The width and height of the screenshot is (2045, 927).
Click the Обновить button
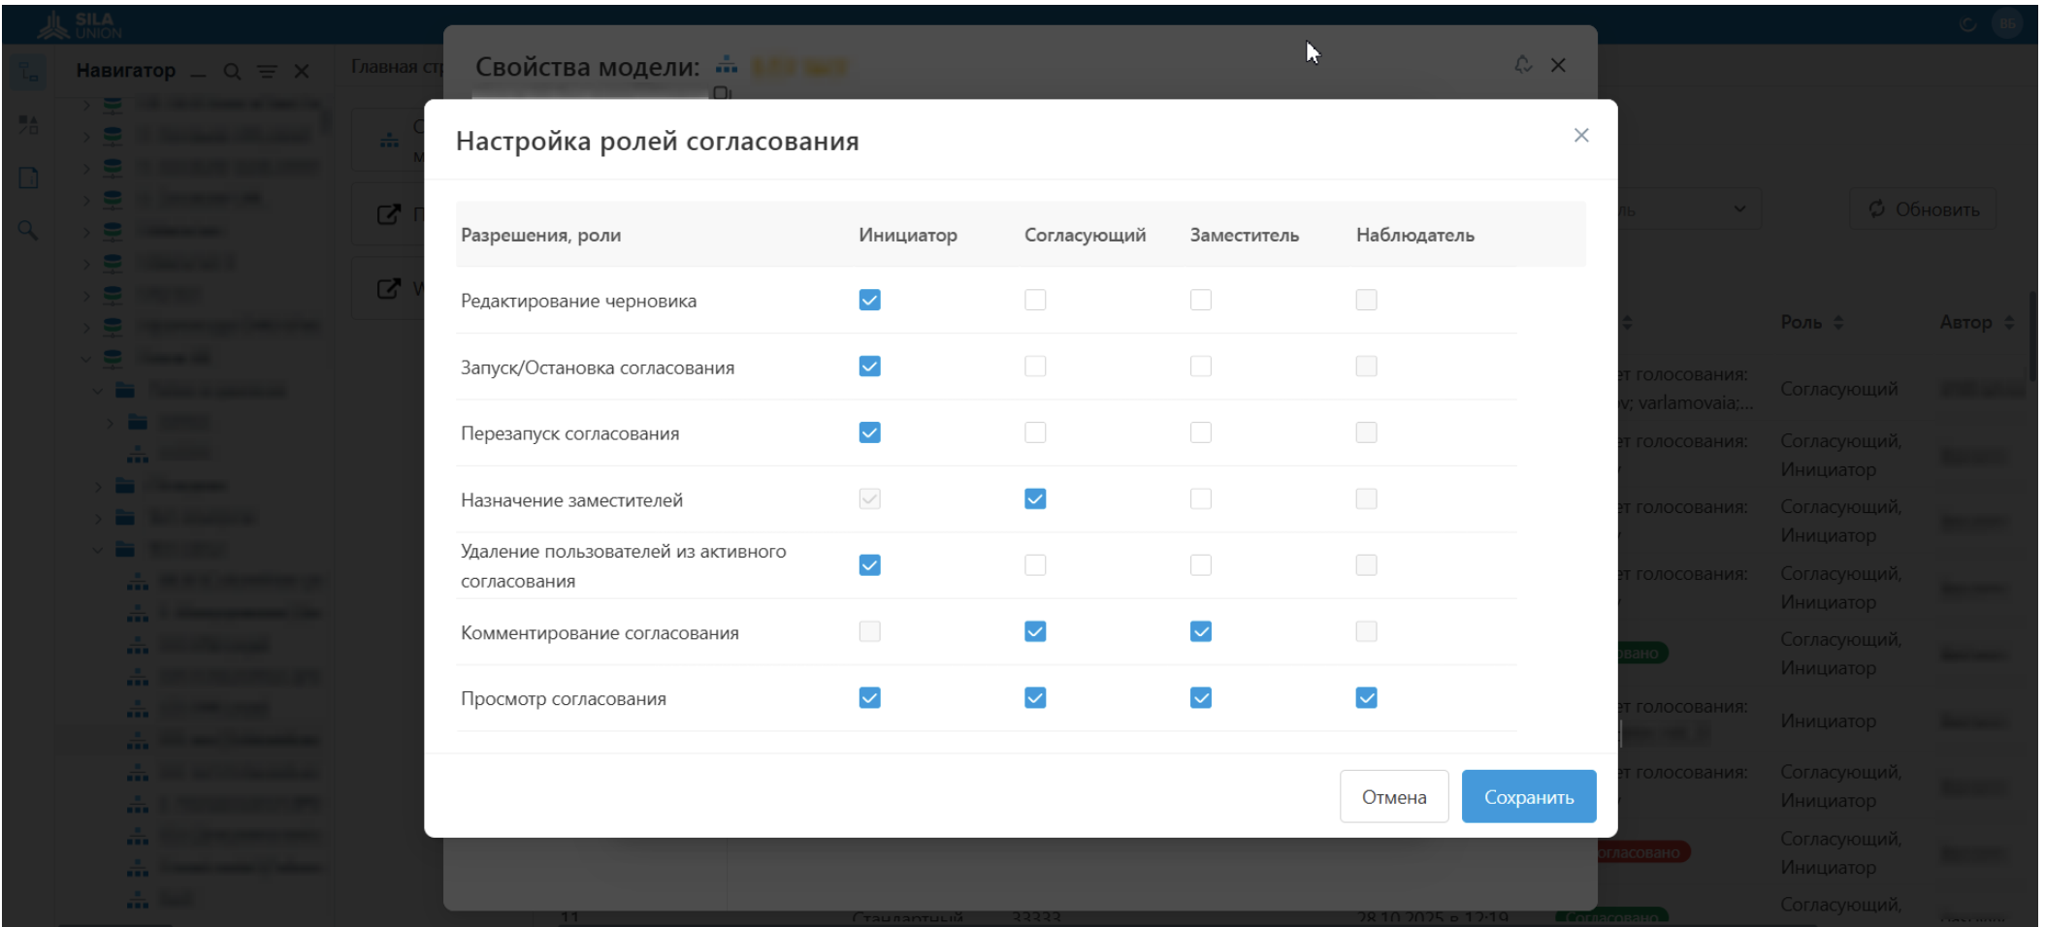pyautogui.click(x=1923, y=209)
